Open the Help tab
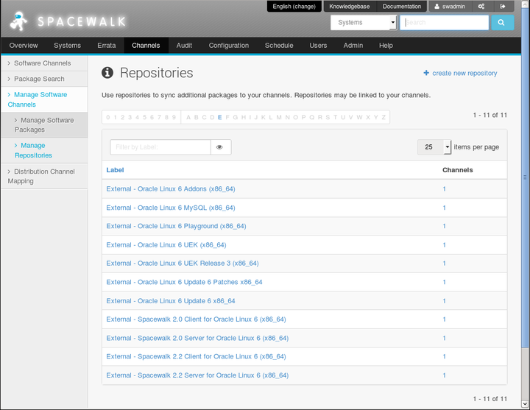The height and width of the screenshot is (410, 530). coord(386,46)
